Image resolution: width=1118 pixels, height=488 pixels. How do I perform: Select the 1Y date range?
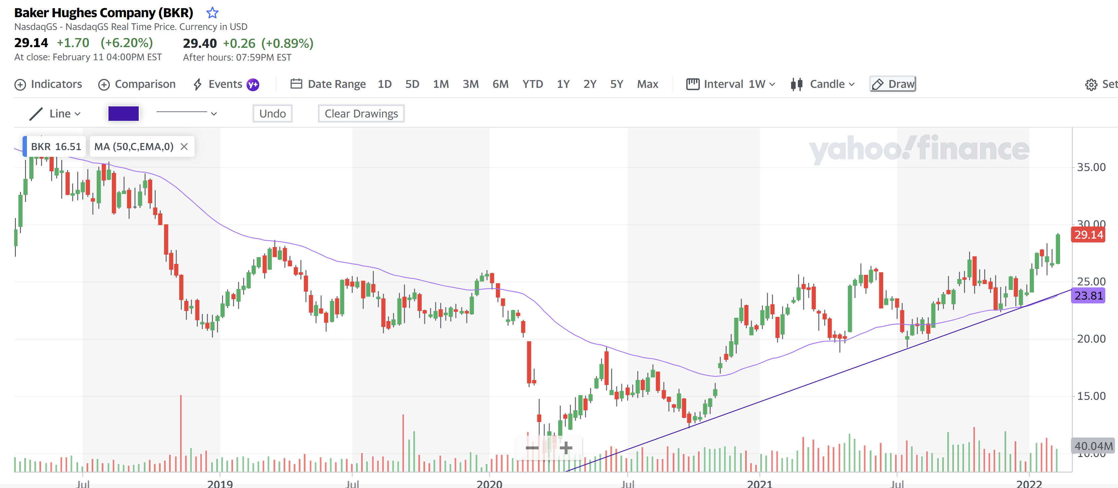pos(563,84)
